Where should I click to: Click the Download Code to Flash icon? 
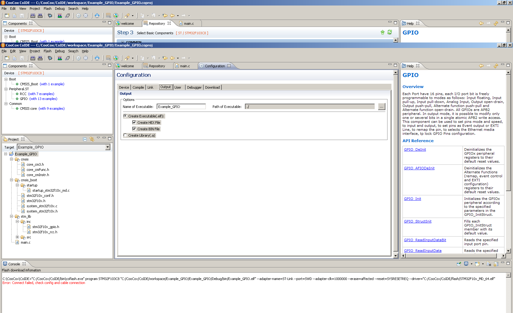coord(60,58)
